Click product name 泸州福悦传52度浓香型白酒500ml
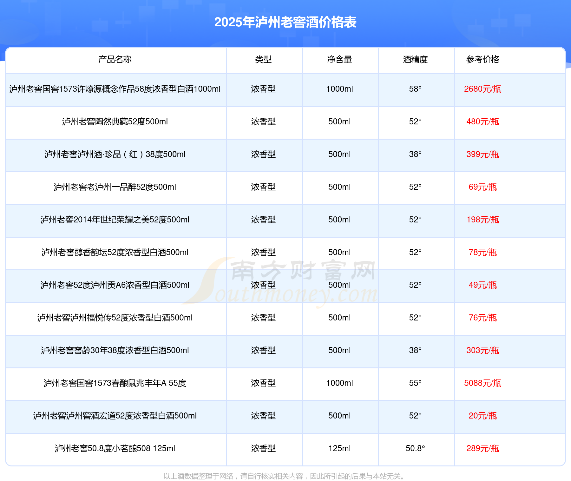Image resolution: width=571 pixels, height=481 pixels. click(131, 318)
